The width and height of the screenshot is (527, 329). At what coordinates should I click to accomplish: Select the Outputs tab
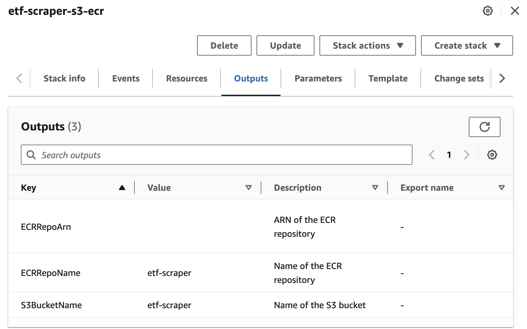[251, 78]
